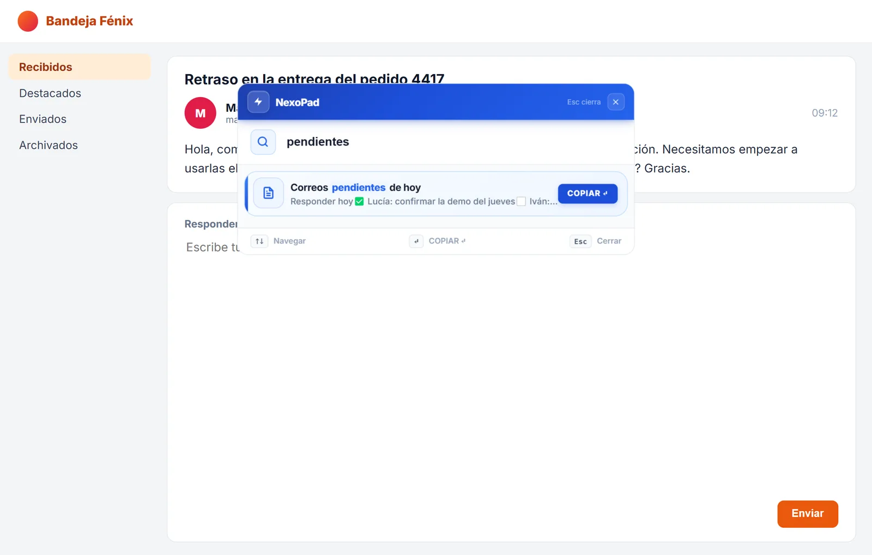Click into the reply message text area

(511, 365)
